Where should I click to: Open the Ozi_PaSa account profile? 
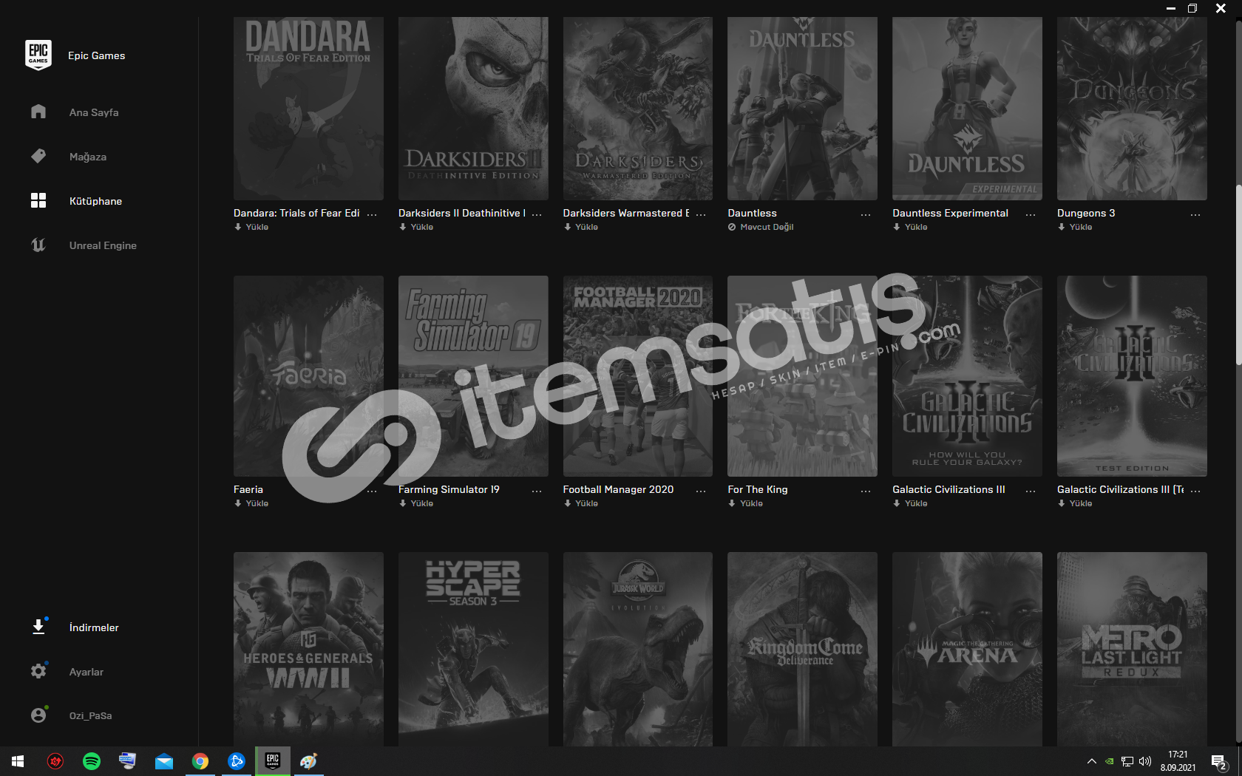coord(90,715)
